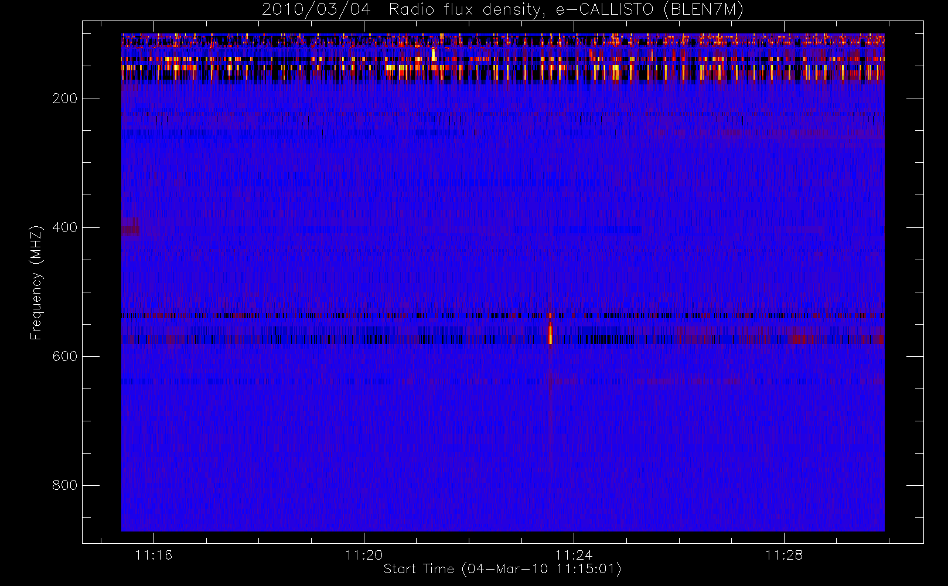Click the bright yellow burst near 580 MHz

tap(550, 333)
